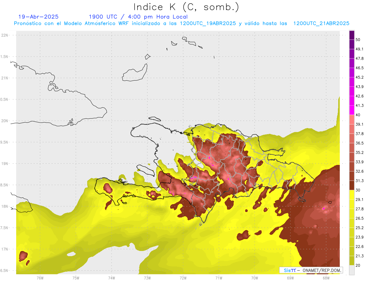
Task: Click the "1200UTC_19ABR2025" initialization time
Action: click(x=208, y=23)
